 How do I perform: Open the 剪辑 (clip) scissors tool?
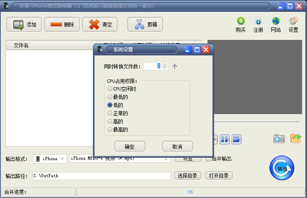point(145,24)
